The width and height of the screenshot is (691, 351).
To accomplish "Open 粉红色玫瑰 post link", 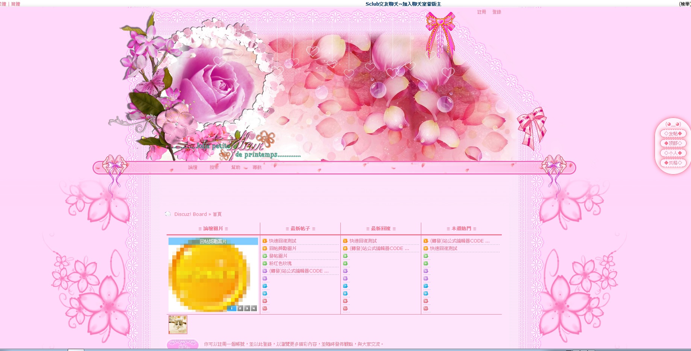I will coord(280,264).
